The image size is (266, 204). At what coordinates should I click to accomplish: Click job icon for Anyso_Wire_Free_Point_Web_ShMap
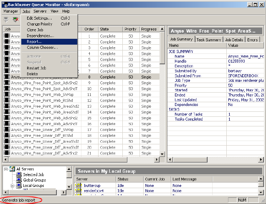(x=7, y=94)
